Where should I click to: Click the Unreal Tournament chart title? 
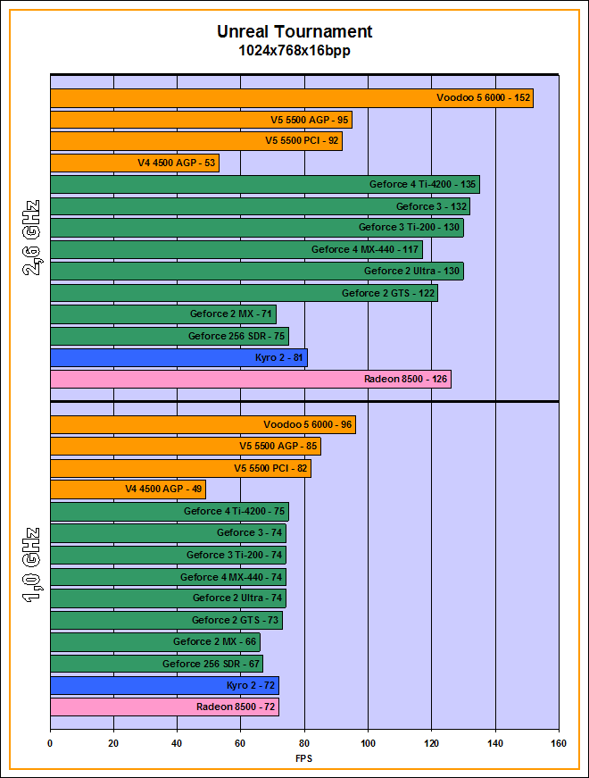(x=294, y=32)
